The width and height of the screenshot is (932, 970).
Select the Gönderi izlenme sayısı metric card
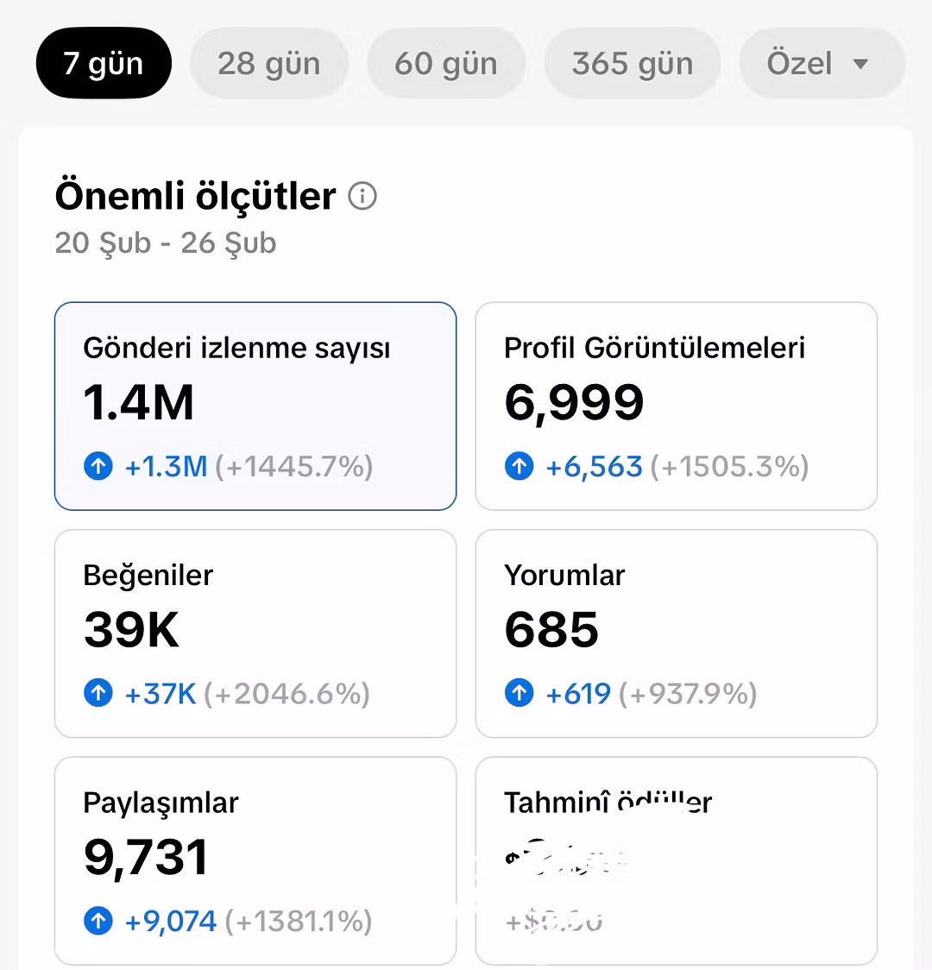(255, 406)
